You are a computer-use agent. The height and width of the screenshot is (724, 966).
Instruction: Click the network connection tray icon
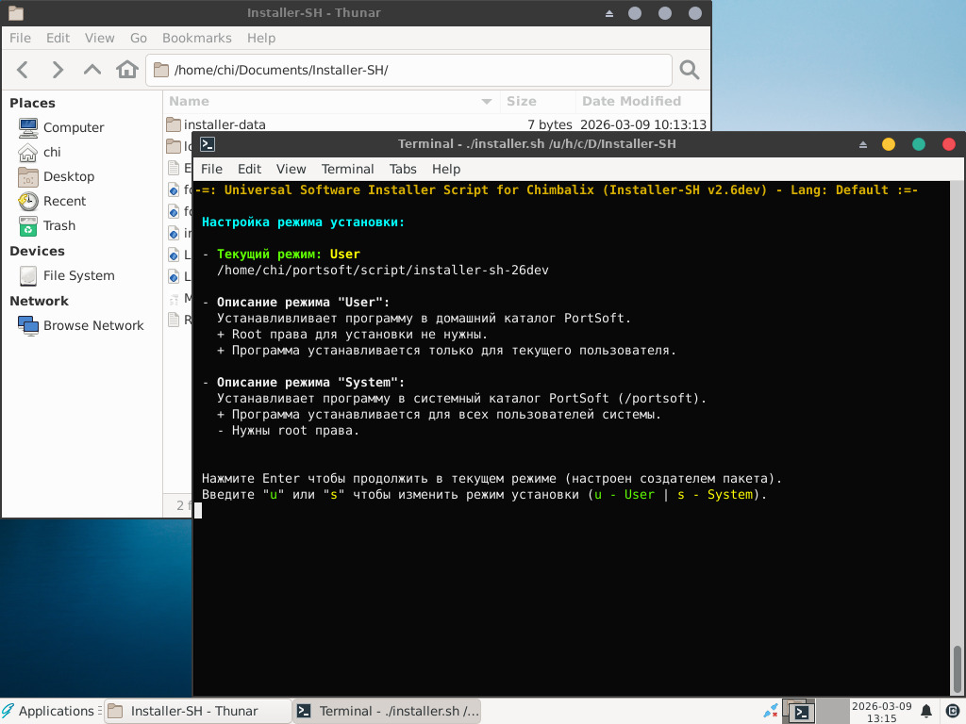771,711
